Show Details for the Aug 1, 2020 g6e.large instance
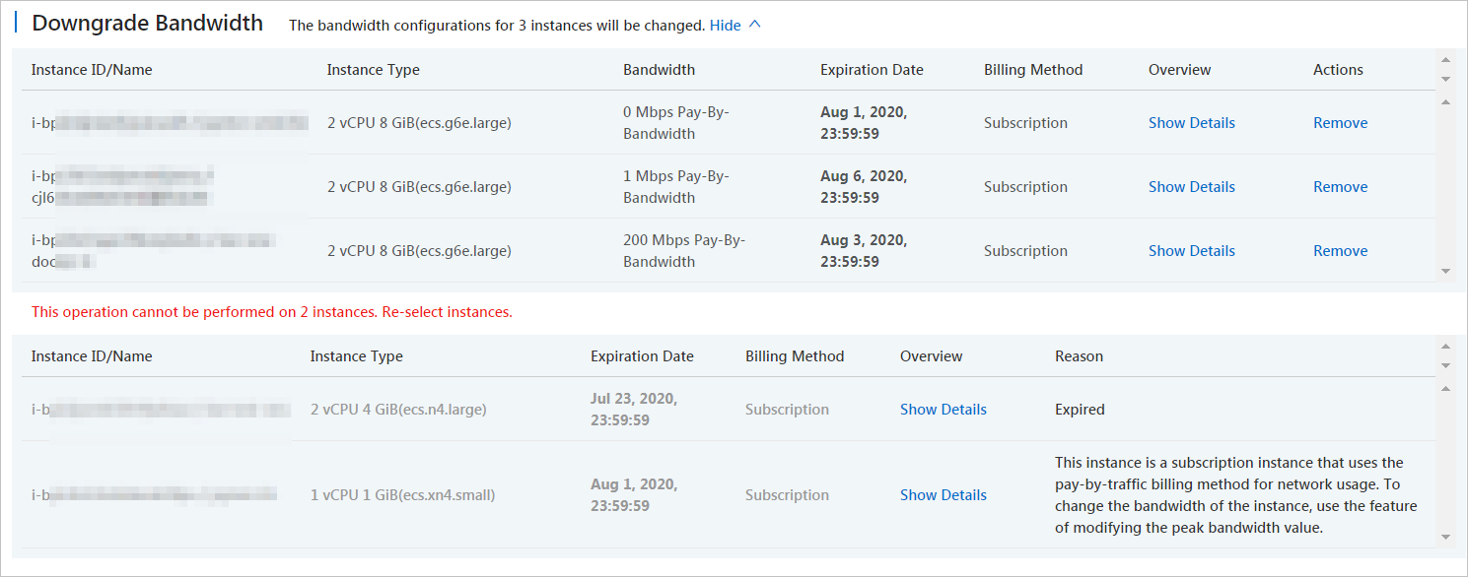This screenshot has height=577, width=1468. pos(1191,123)
